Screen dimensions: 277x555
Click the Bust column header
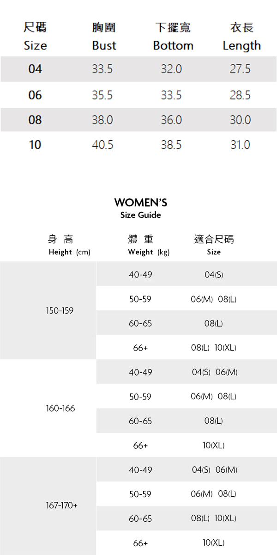(104, 45)
